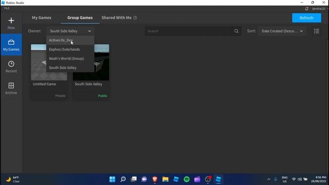Switch to Shared With Me tab
The height and width of the screenshot is (185, 329).
117,18
